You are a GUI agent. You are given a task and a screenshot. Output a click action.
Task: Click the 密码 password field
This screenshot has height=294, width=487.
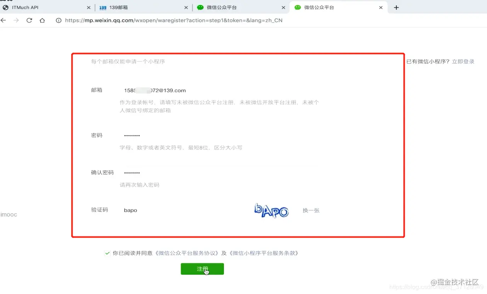click(220, 136)
